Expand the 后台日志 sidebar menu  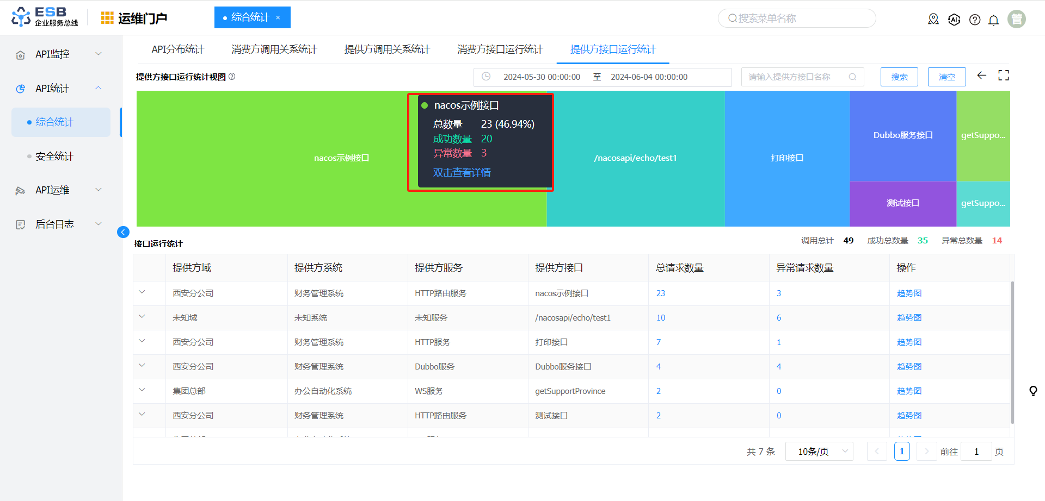[x=60, y=224]
